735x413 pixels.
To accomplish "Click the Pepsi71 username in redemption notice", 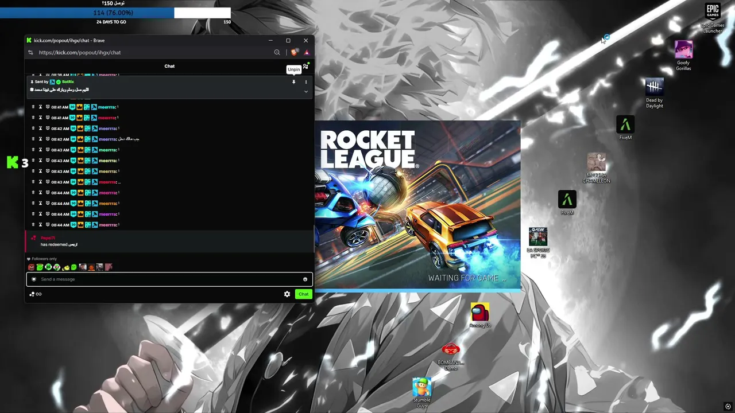I will point(48,238).
